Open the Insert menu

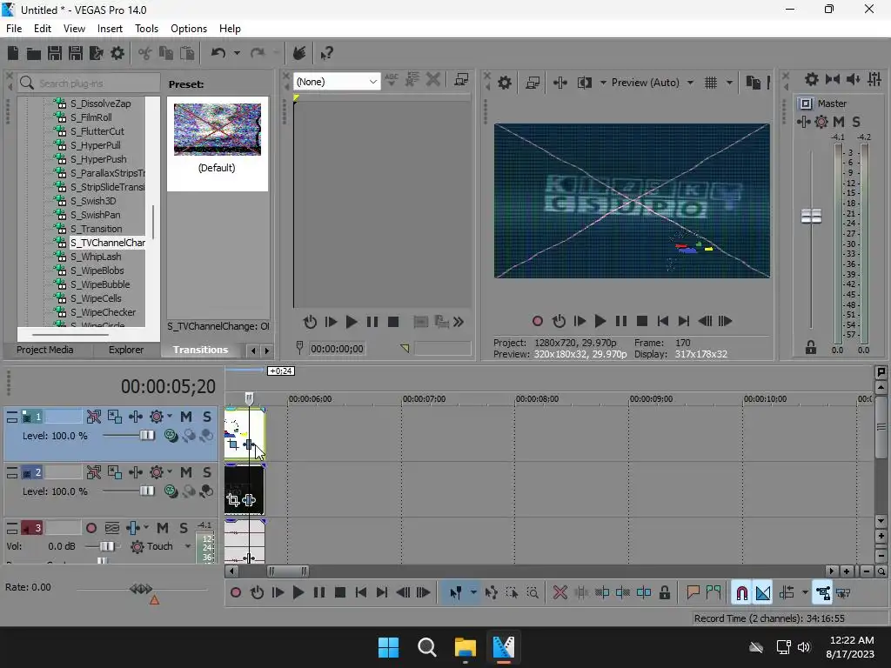click(x=110, y=29)
